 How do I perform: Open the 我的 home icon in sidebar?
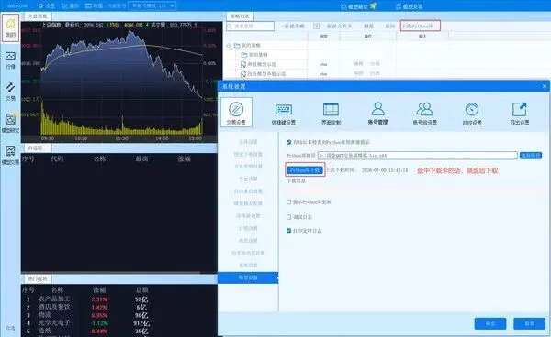click(x=10, y=28)
